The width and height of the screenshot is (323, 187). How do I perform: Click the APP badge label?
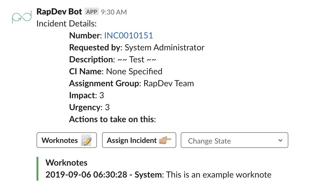92,12
